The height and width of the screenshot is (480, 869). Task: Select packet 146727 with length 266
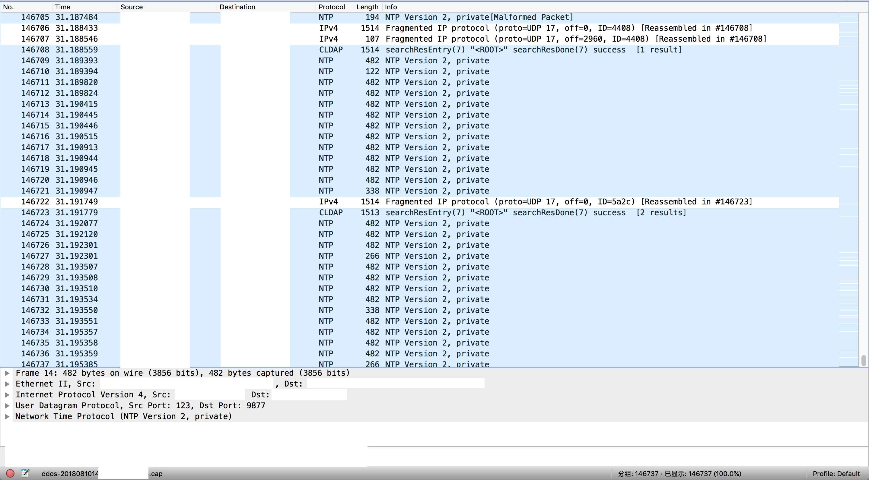(419, 256)
